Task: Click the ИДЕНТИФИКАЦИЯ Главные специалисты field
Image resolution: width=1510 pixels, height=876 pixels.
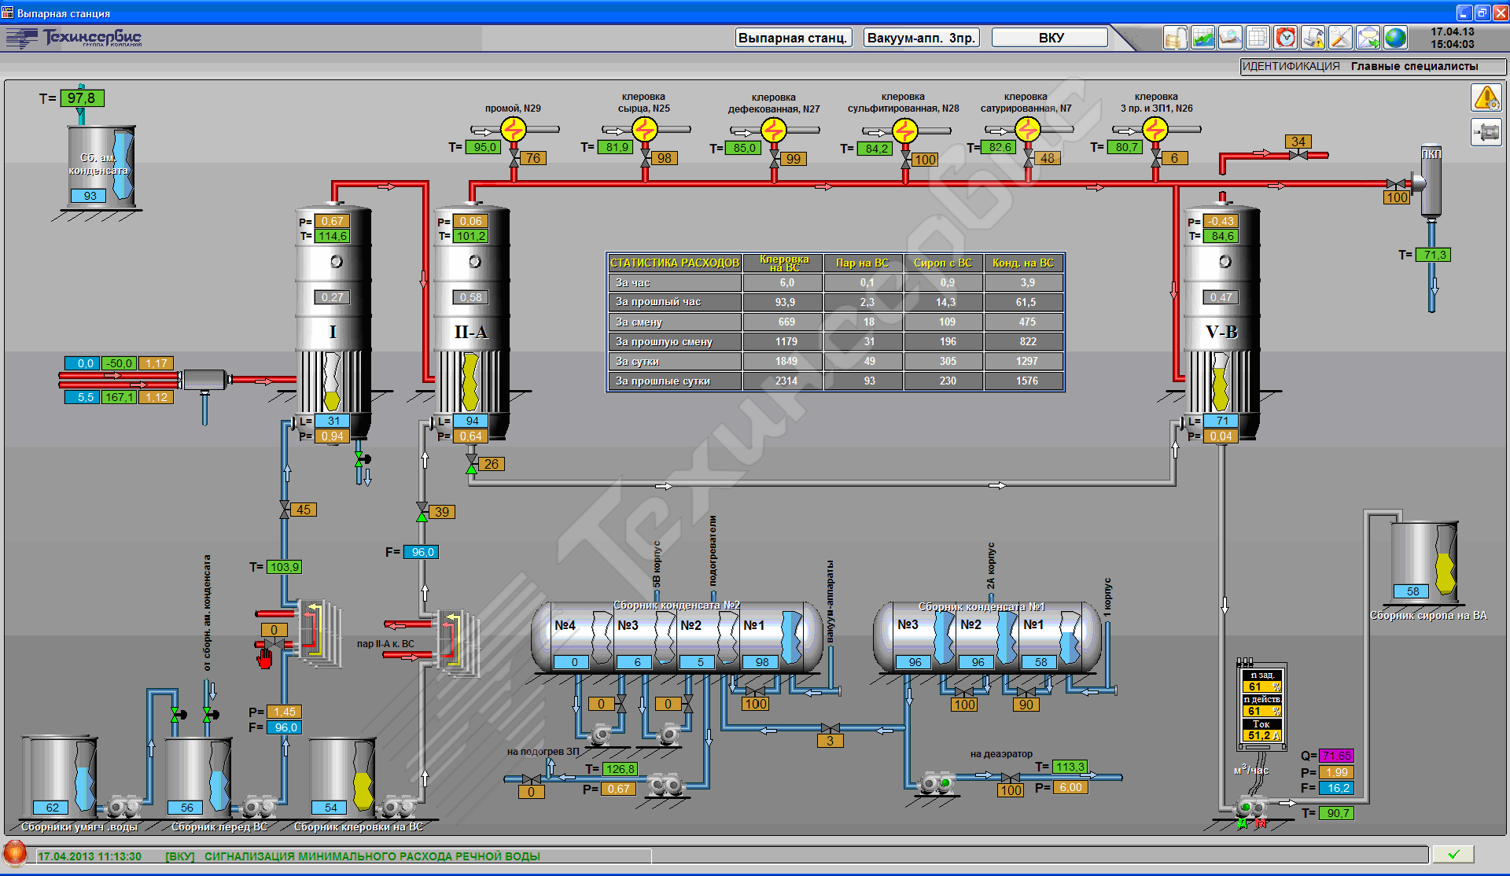Action: point(1372,66)
